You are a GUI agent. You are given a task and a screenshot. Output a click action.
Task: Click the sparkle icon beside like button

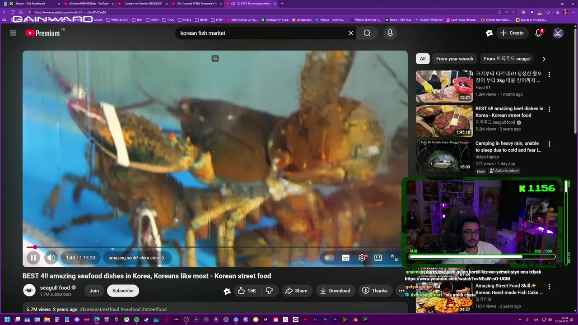tap(227, 291)
